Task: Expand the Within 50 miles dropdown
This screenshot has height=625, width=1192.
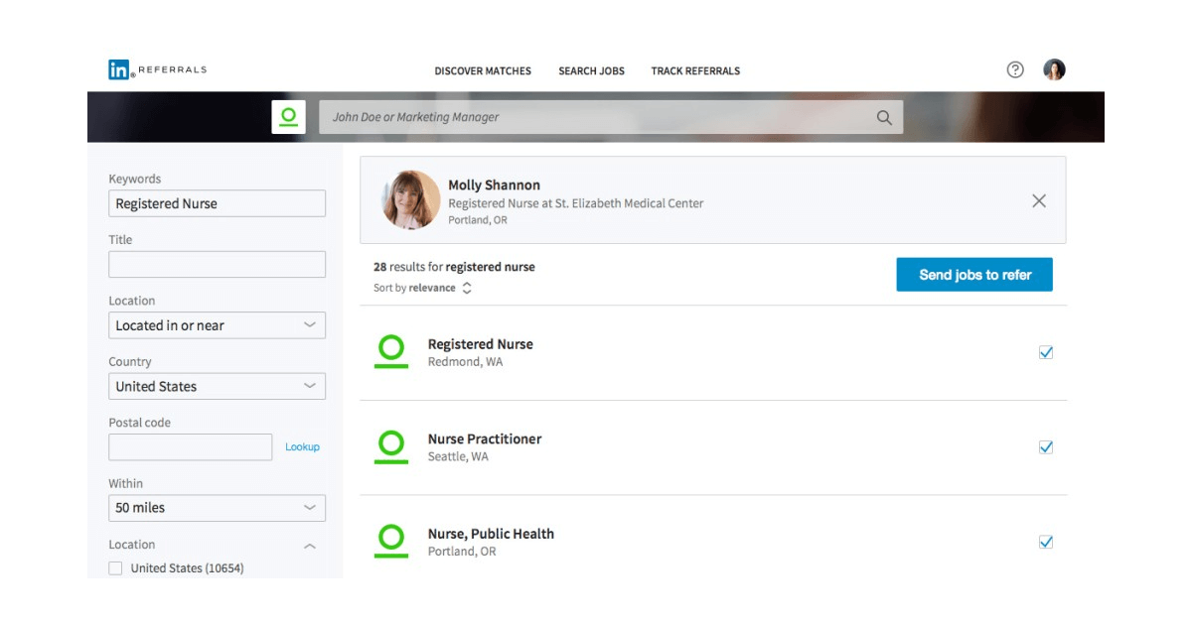Action: [x=217, y=507]
